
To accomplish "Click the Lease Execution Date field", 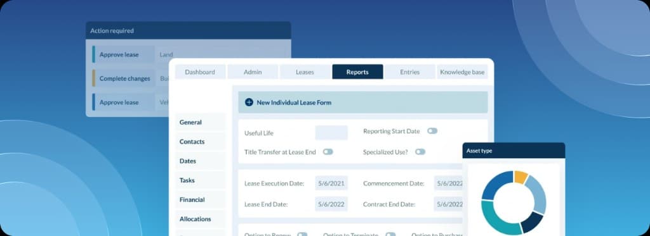I will click(331, 183).
